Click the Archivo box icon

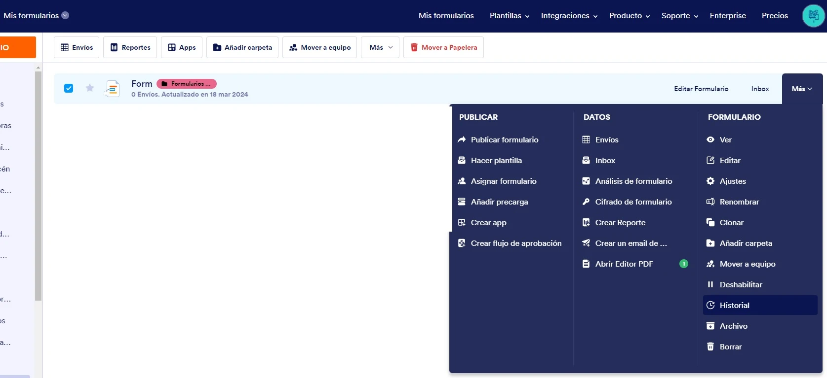(x=710, y=326)
